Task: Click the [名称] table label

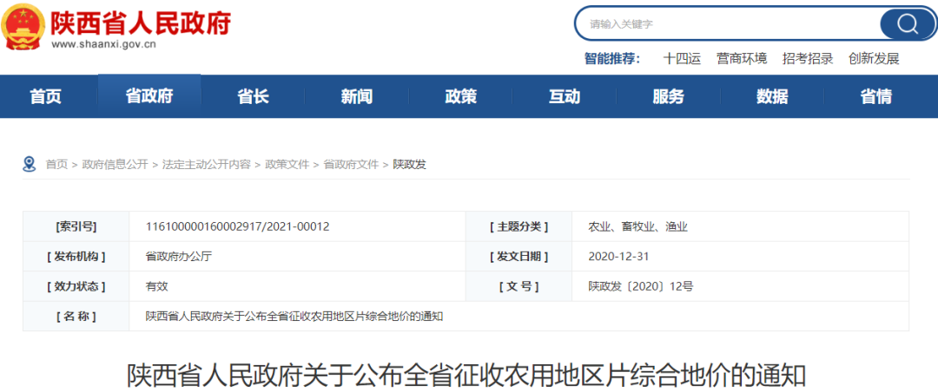Action: click(x=76, y=316)
